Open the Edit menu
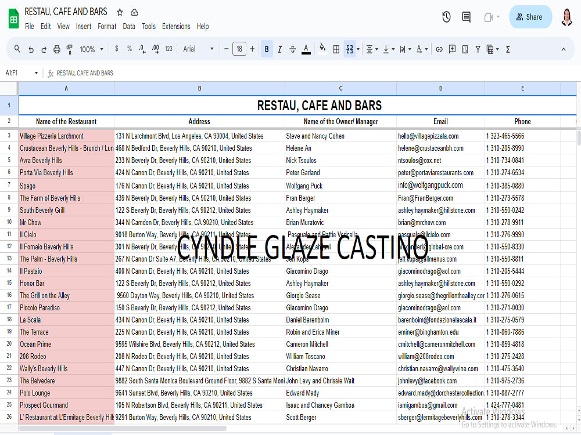 click(45, 26)
